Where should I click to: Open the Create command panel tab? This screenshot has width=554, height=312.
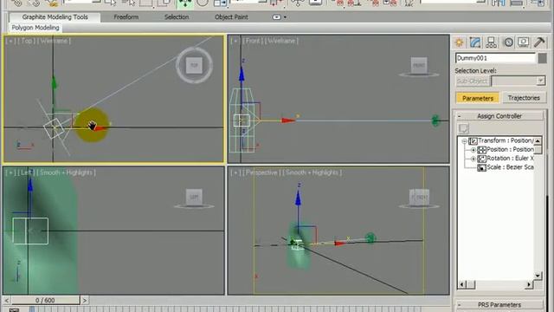(x=460, y=42)
